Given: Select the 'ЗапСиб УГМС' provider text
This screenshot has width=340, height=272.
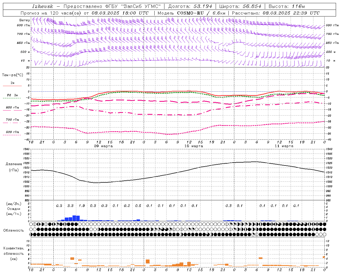Looking at the screenshot, I should pos(141,6).
